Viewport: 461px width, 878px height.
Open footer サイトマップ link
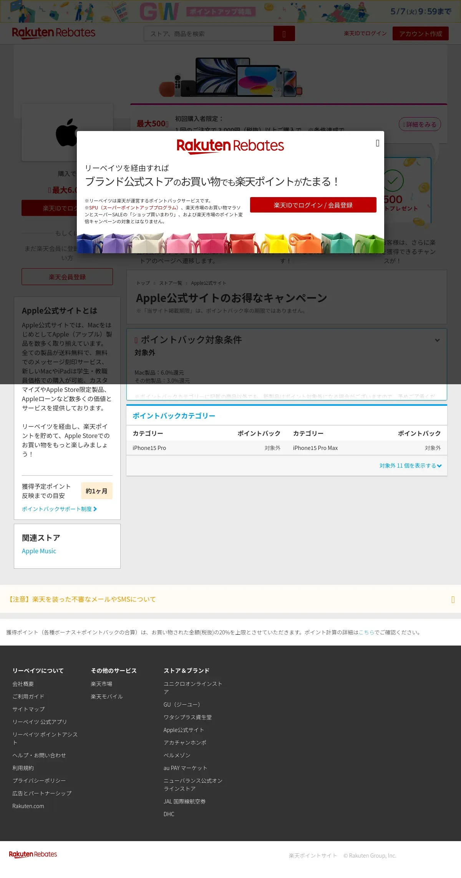(28, 709)
